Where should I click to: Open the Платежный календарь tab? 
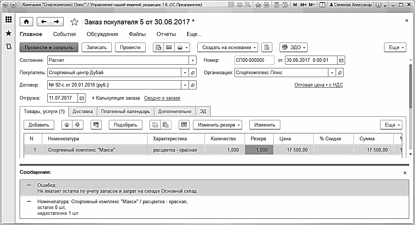tap(126, 112)
